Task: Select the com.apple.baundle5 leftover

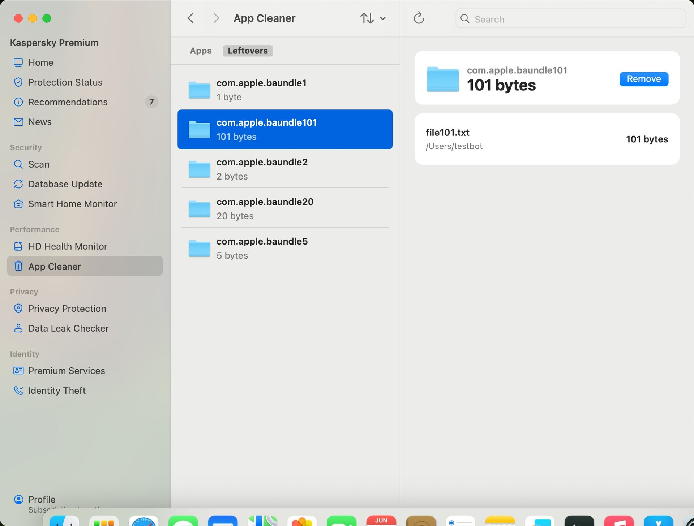Action: pos(285,248)
